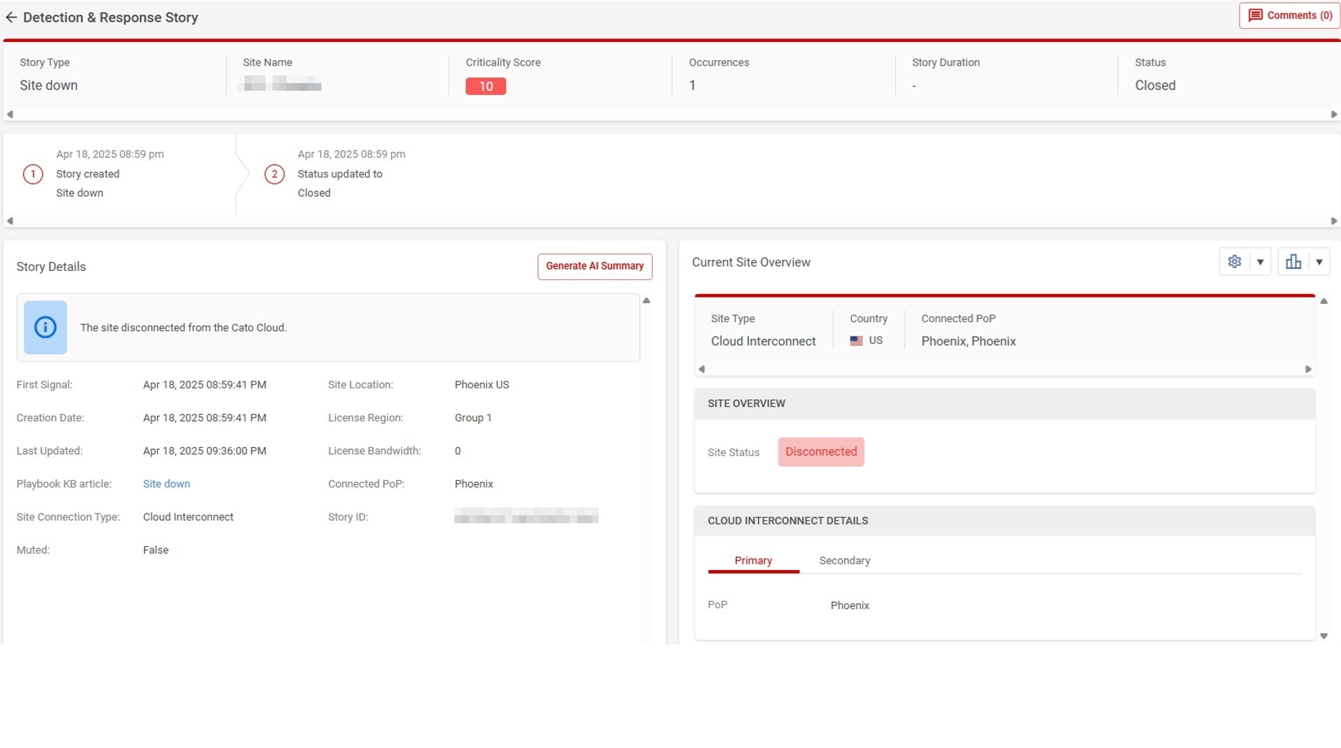Viewport: 1341px width, 748px height.
Task: Click the blue info icon in Story Details
Action: (x=45, y=328)
